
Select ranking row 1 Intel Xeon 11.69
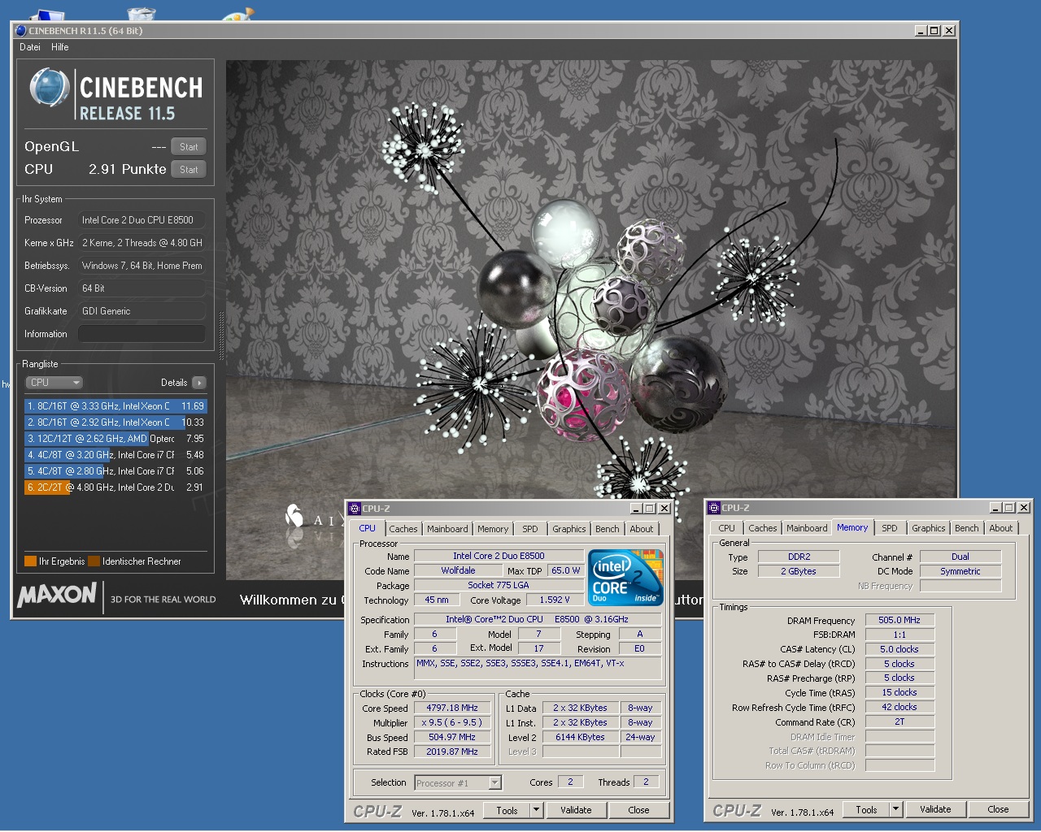[115, 406]
